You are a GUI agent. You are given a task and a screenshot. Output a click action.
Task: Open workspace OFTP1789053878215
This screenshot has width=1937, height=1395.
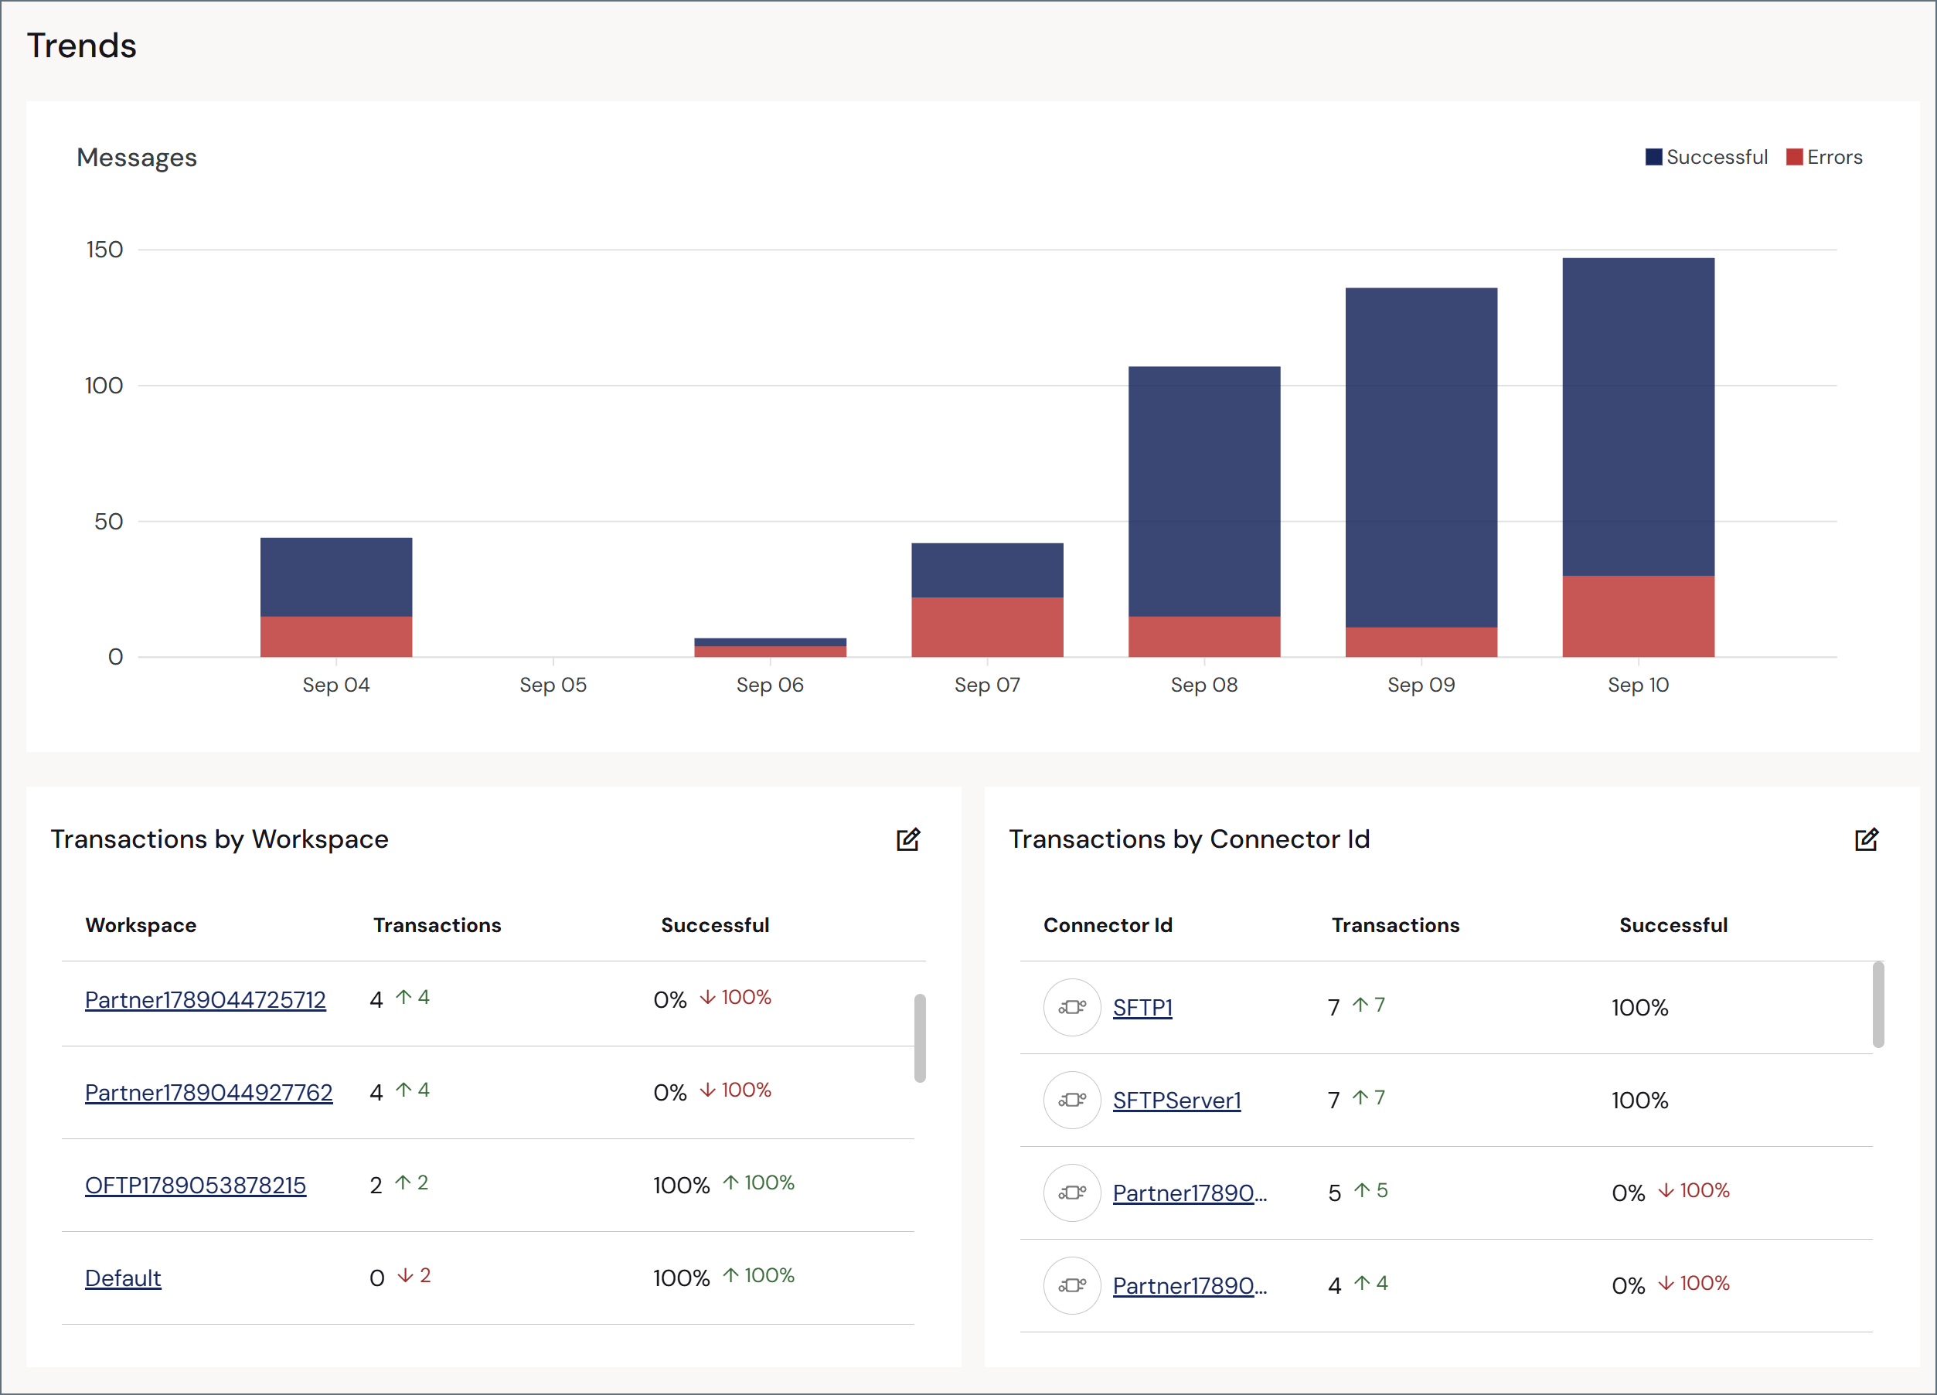[196, 1185]
